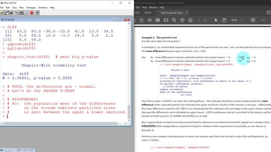Click scroll right arrow in R Console
Viewport: 271px width, 152px height.
coord(126,123)
